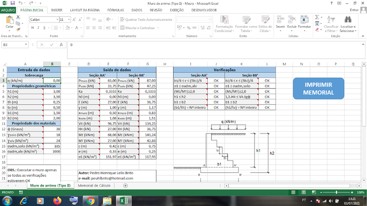Click the macro recording status bar icon
Image resolution: width=367 pixels, height=206 pixels.
[x=21, y=192]
